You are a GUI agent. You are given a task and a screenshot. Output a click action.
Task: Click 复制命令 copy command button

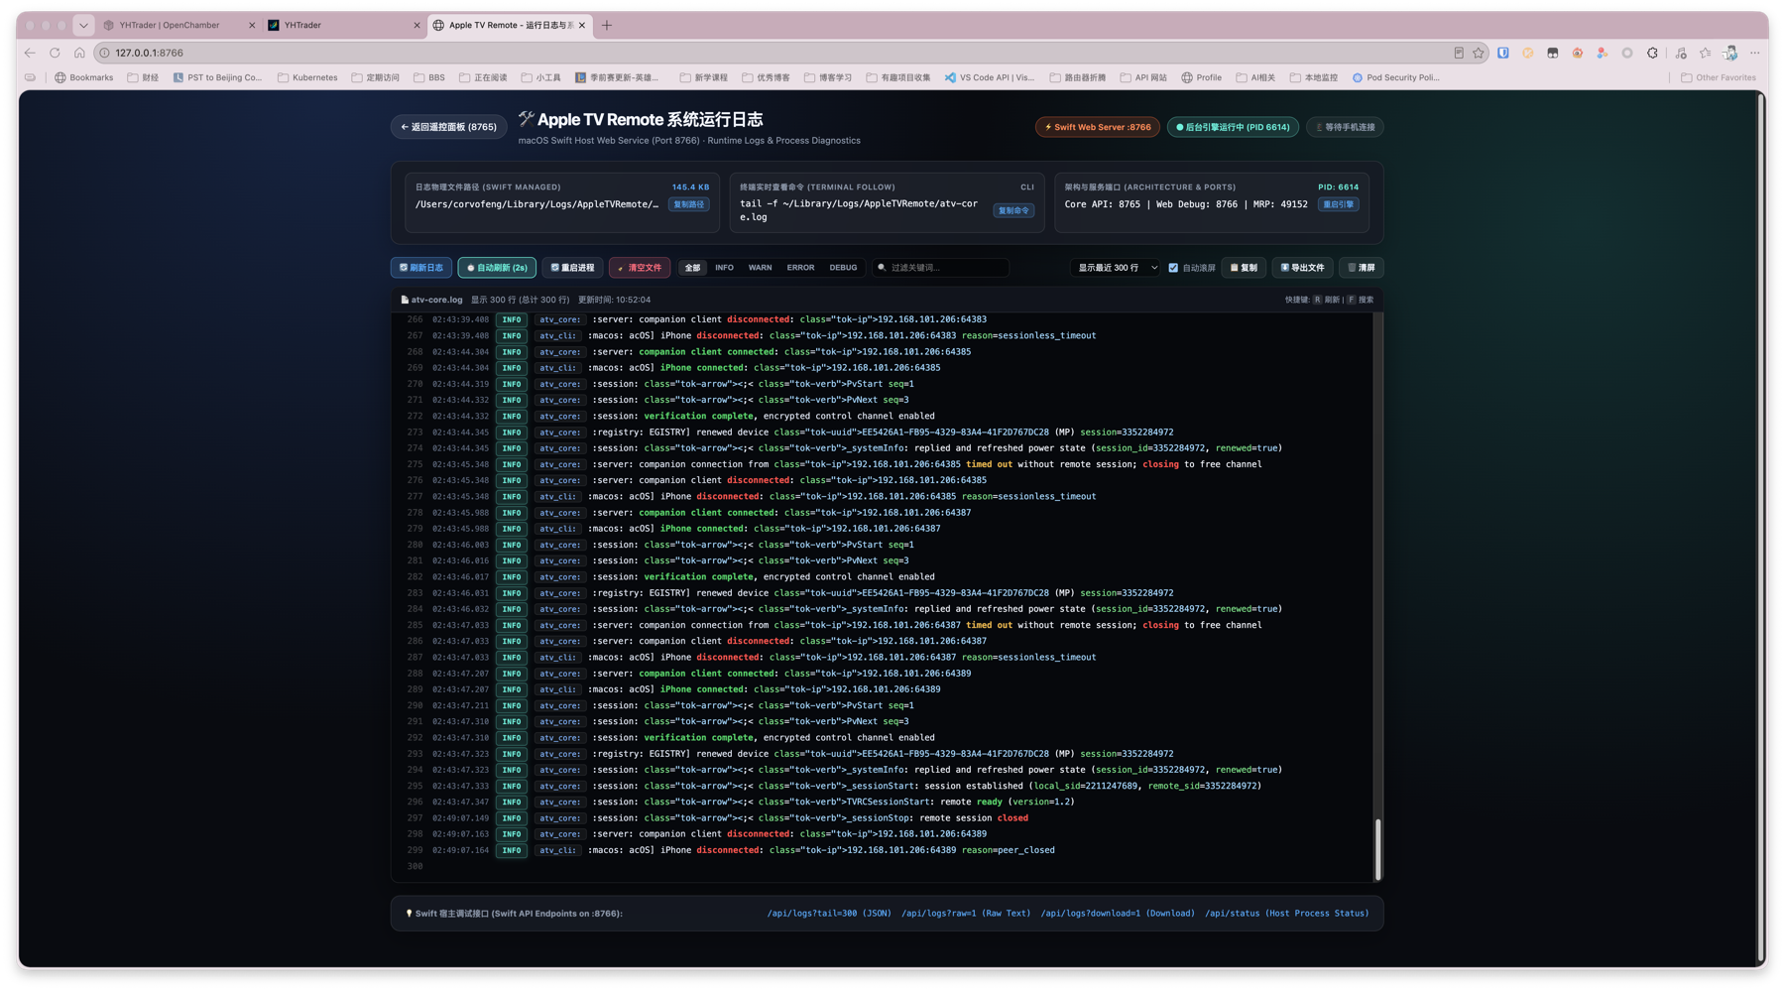1013,210
